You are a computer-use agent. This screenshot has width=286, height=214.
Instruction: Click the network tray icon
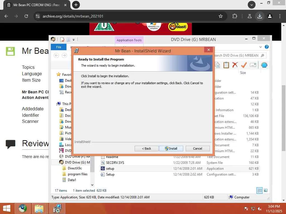coord(253,208)
